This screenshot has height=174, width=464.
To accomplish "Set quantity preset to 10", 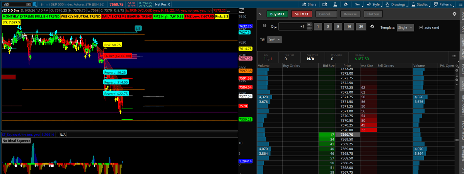I will [x=349, y=27].
